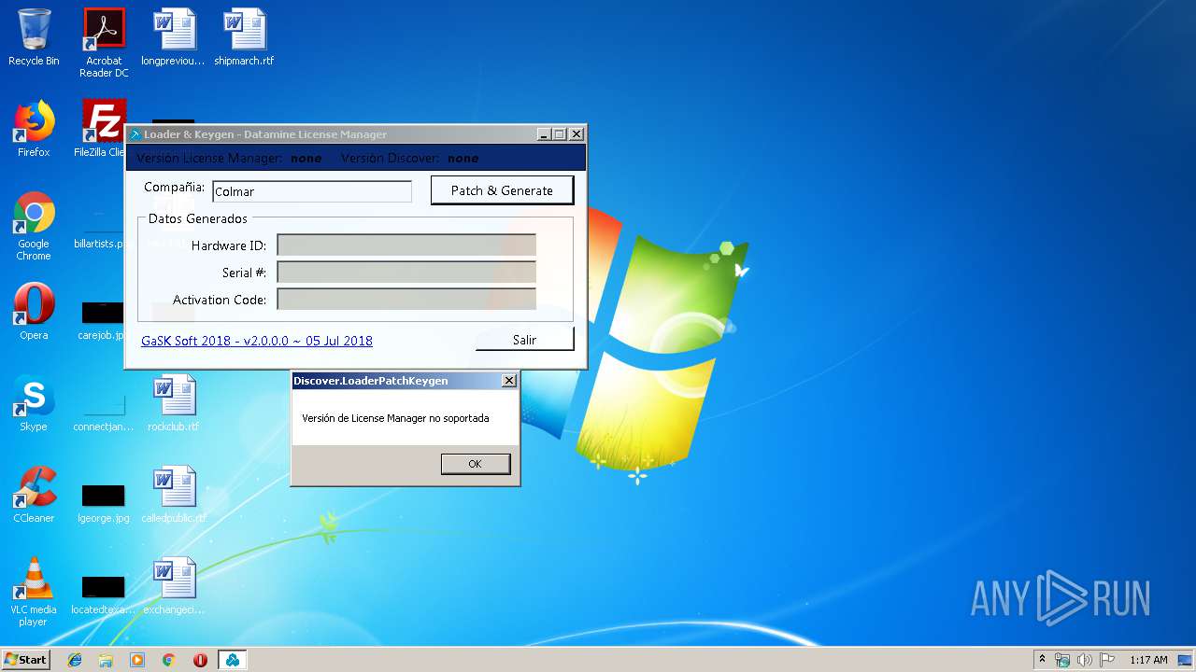Open rockclub.rtf document icon

tap(174, 403)
